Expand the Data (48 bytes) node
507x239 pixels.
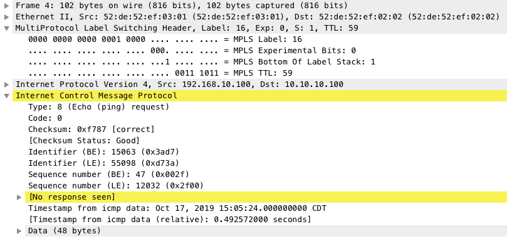19,231
